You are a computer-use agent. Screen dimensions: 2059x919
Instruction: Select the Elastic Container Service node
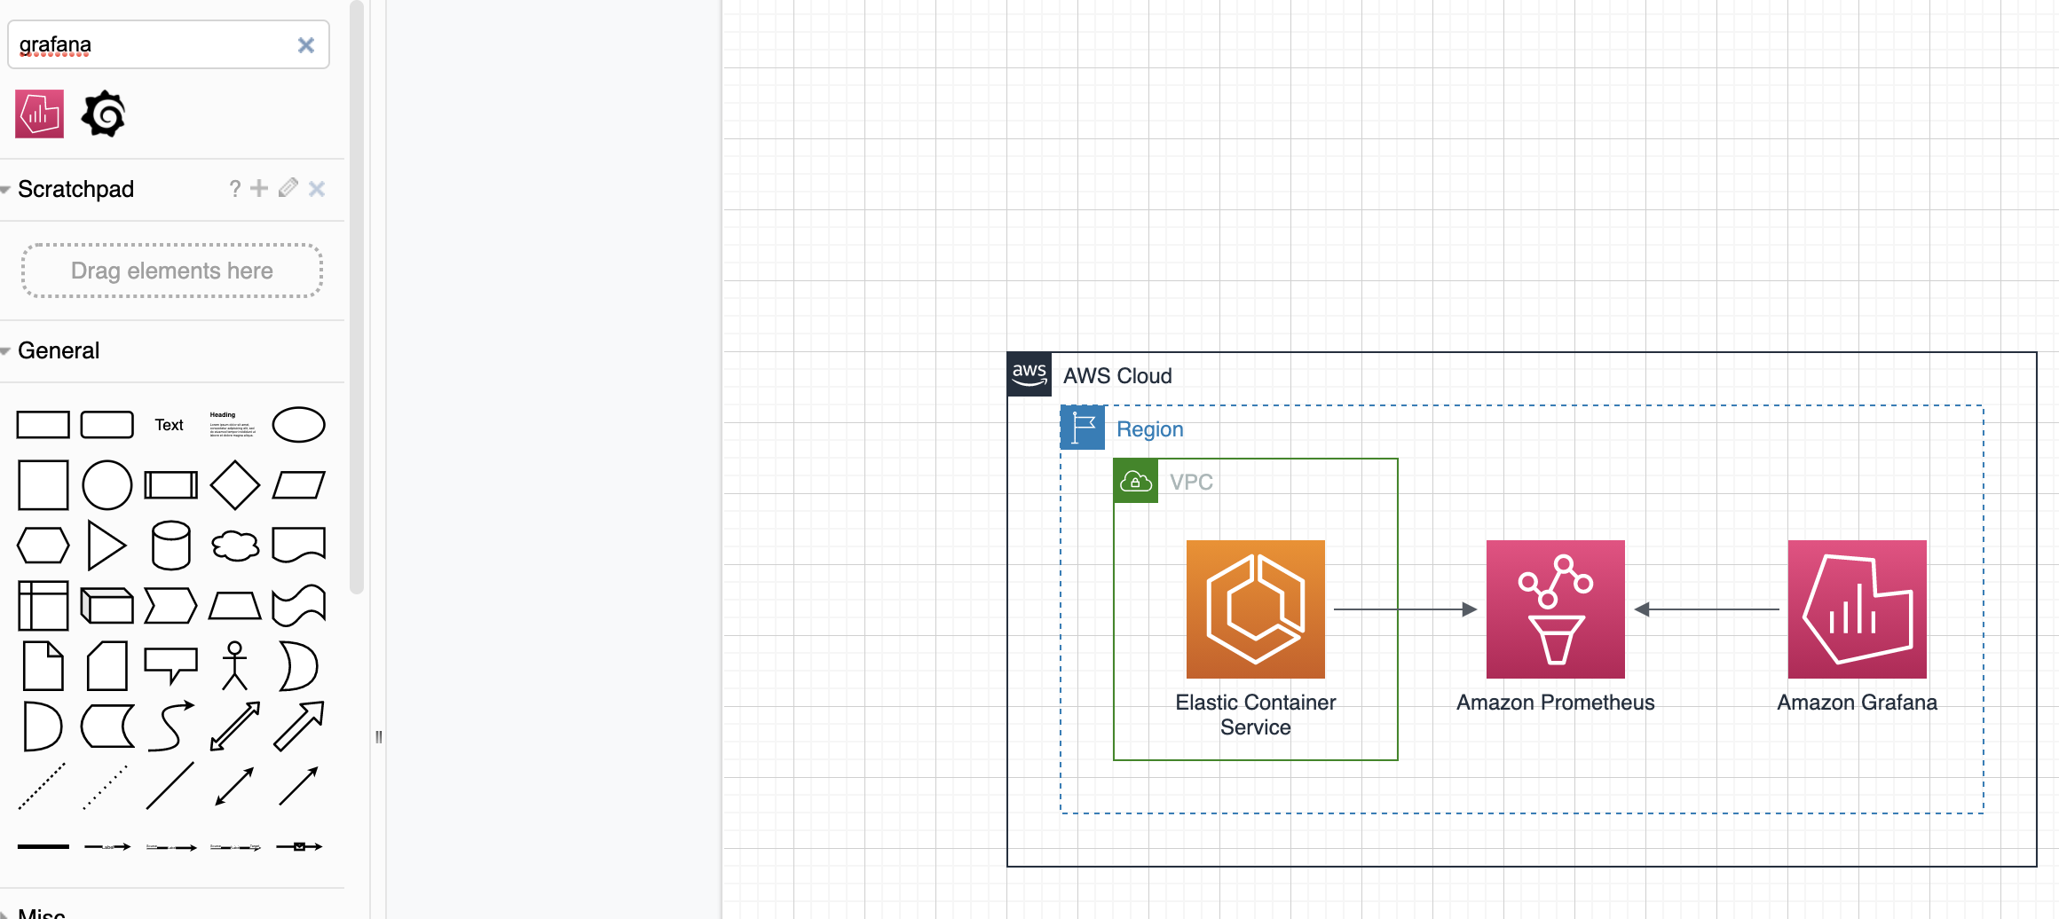point(1256,609)
